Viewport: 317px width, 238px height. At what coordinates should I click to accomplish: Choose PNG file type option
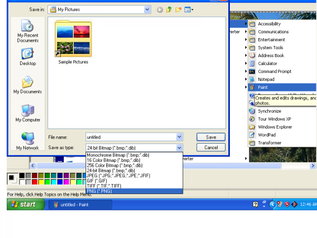coord(134,191)
